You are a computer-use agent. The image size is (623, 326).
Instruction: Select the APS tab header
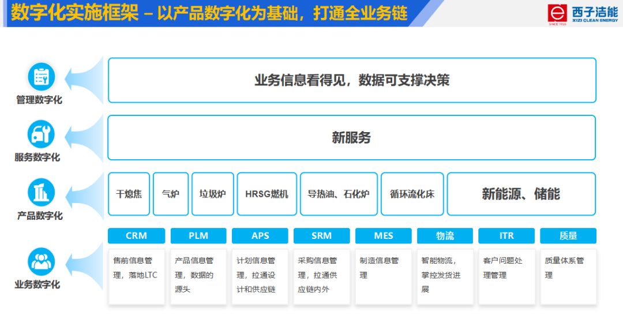tap(260, 235)
